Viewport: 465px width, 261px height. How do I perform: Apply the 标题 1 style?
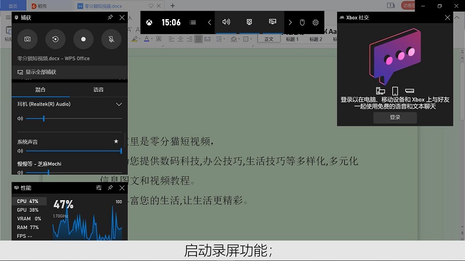pyautogui.click(x=292, y=39)
